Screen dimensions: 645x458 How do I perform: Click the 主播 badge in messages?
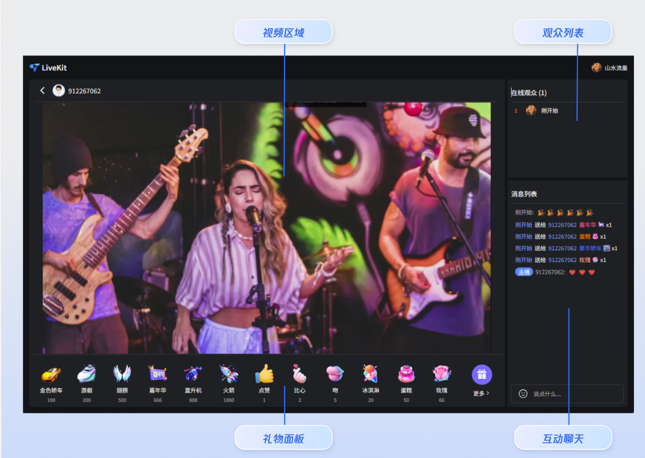[523, 272]
